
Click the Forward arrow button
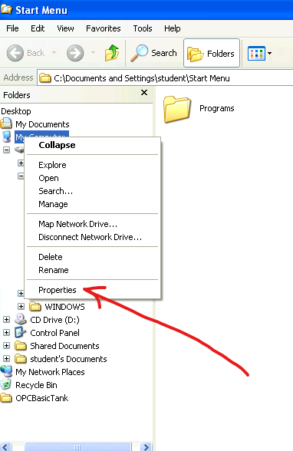pyautogui.click(x=75, y=53)
